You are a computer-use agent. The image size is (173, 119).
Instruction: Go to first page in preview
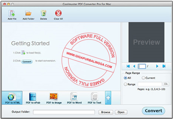(x=128, y=66)
